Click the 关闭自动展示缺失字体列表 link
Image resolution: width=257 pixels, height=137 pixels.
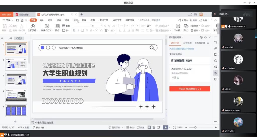182,49
